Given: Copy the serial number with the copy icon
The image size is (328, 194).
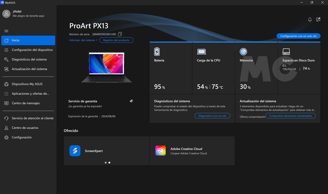Looking at the screenshot, I should [x=120, y=34].
